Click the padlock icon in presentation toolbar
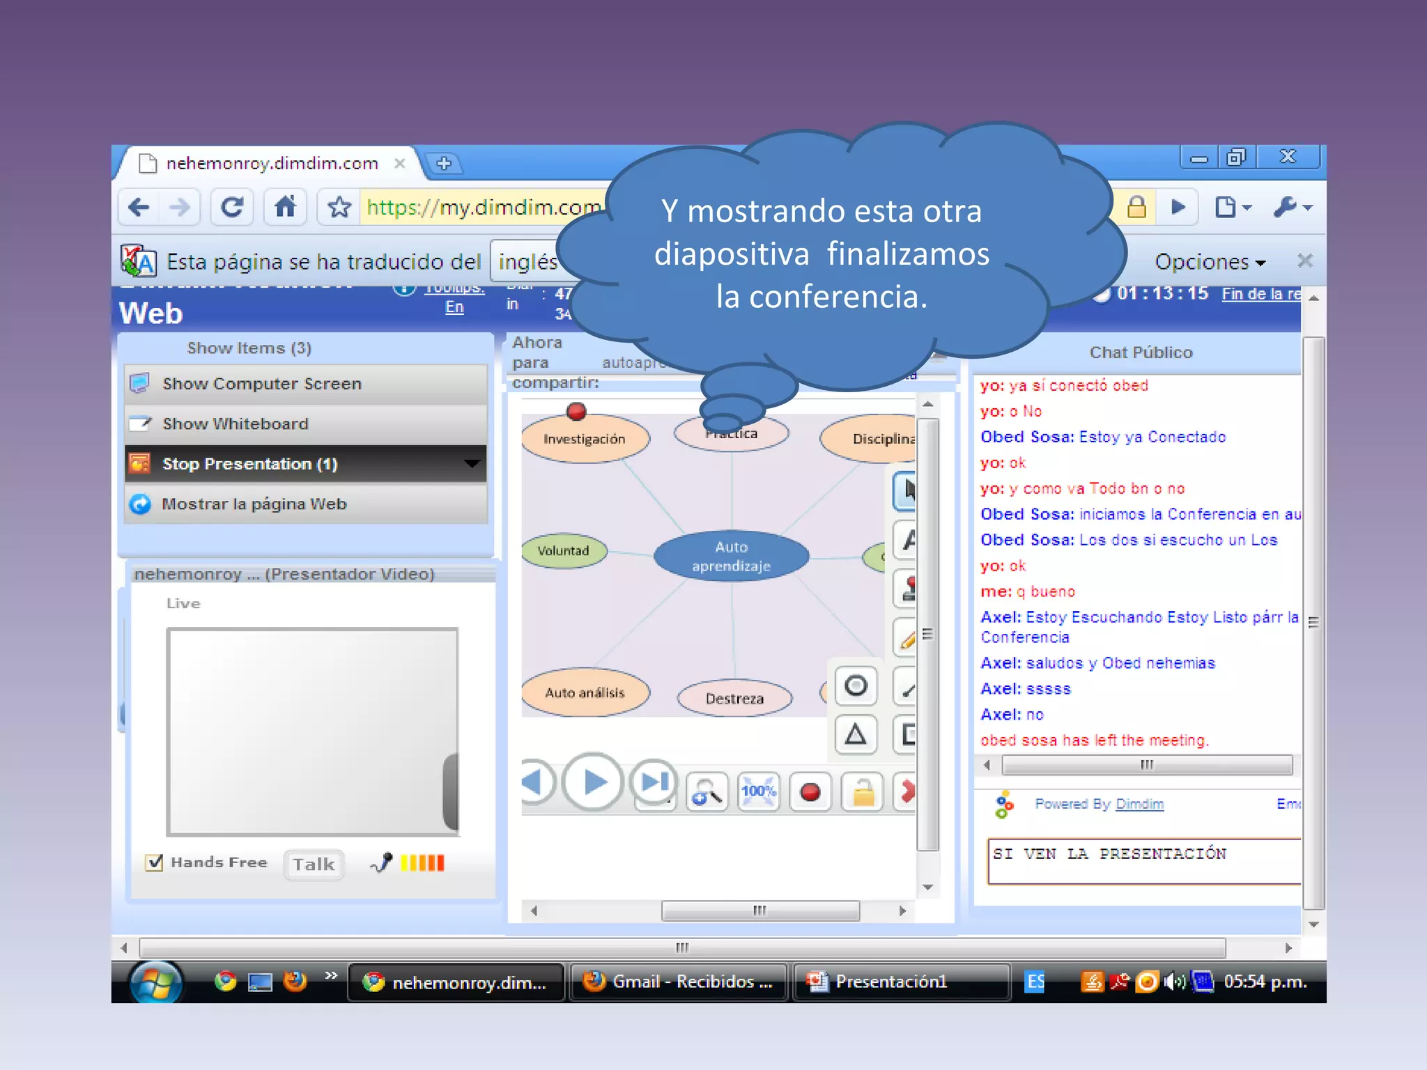This screenshot has height=1070, width=1427. (863, 792)
